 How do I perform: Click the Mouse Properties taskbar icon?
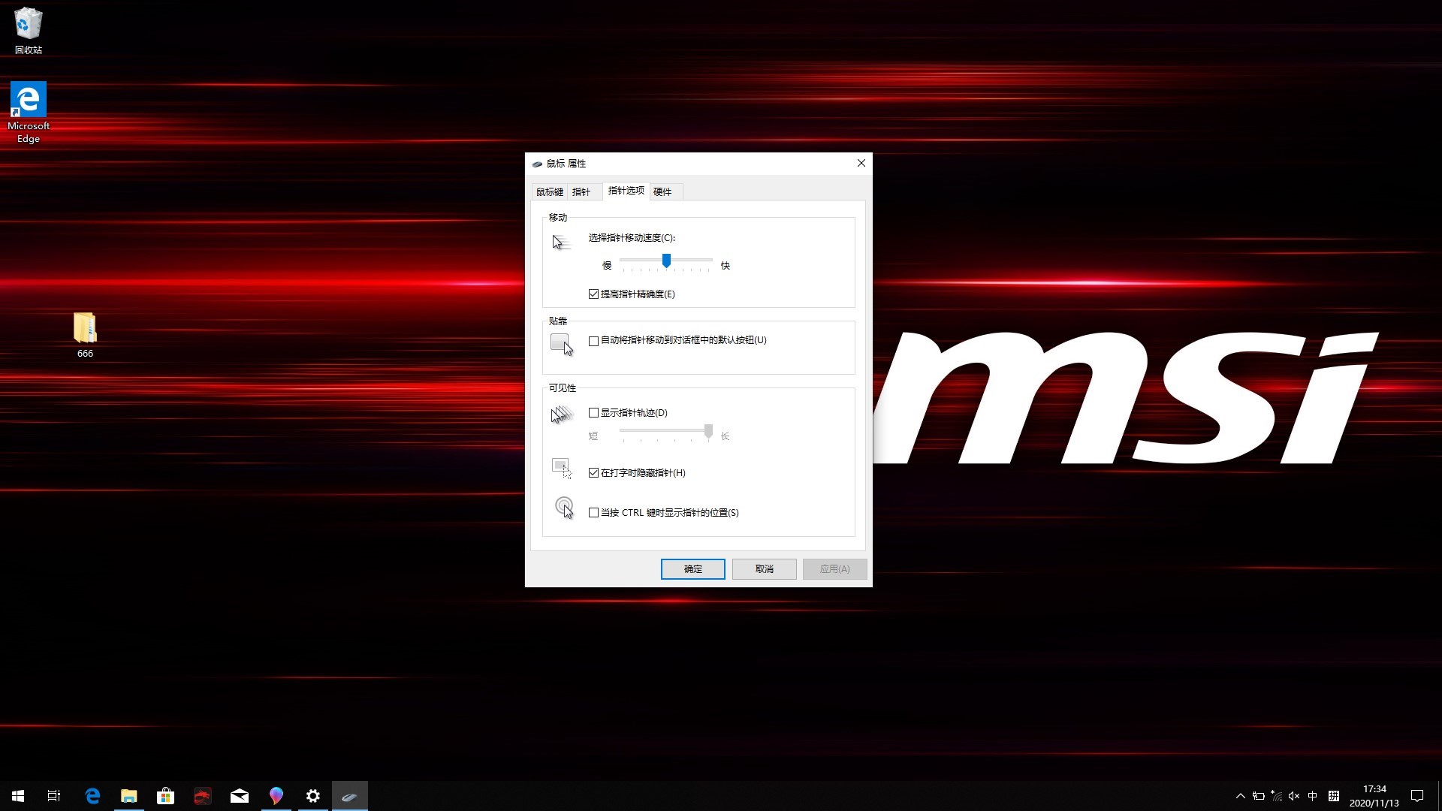(350, 796)
